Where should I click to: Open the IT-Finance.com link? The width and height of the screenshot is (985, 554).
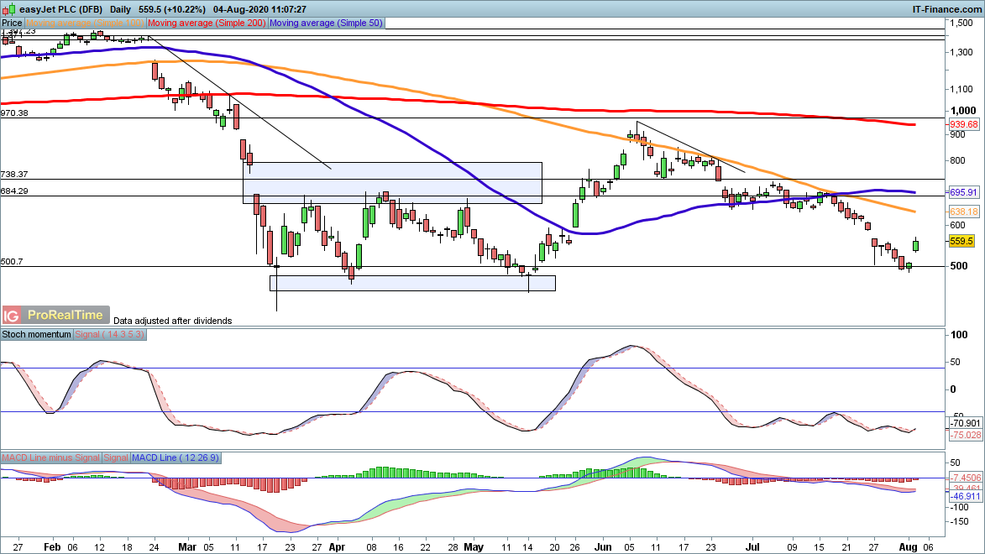tap(947, 8)
